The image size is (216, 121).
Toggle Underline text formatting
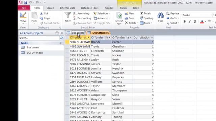point(195,22)
